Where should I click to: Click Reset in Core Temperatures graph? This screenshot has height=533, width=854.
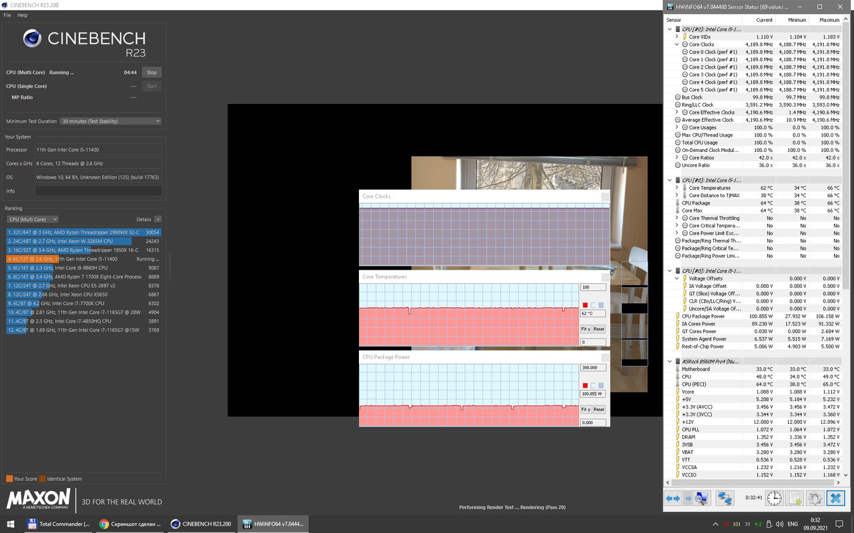[599, 329]
